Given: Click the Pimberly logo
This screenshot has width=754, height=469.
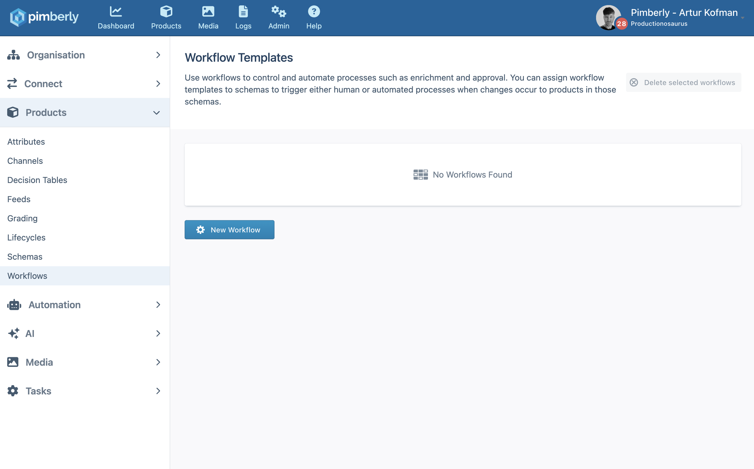Looking at the screenshot, I should click(x=44, y=17).
